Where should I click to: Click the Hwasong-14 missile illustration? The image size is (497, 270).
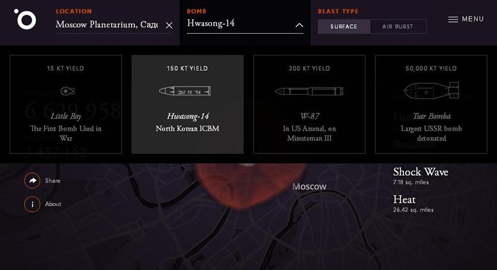185,91
